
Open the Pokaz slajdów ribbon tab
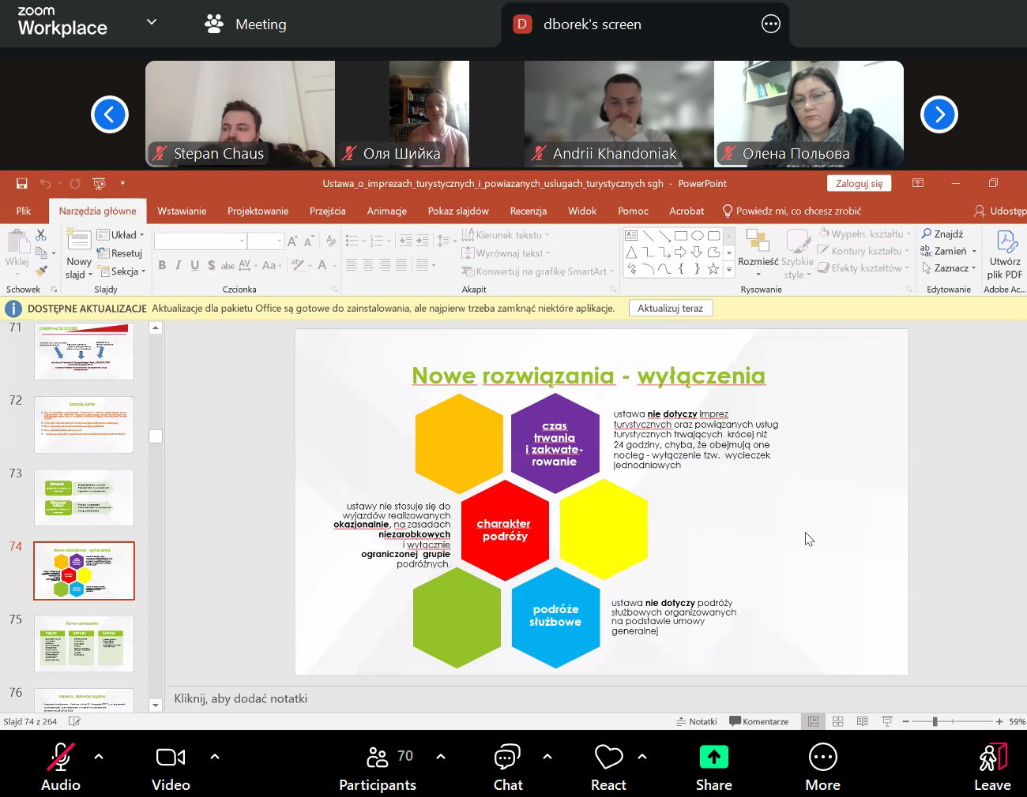pyautogui.click(x=458, y=211)
